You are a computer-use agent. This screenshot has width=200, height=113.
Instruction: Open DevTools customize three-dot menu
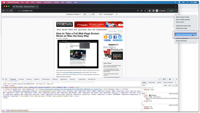[173, 79]
